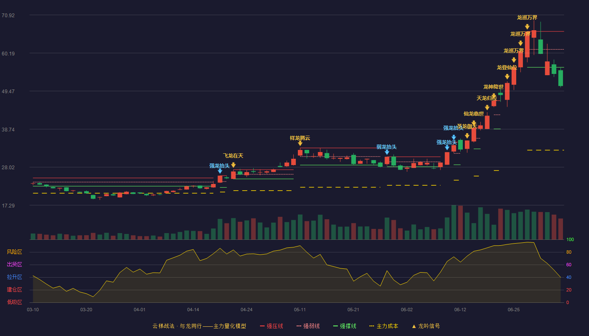Screen dimensions: 589x336
Task: Toggle the 强撑线 legend entry
Action: (345, 326)
